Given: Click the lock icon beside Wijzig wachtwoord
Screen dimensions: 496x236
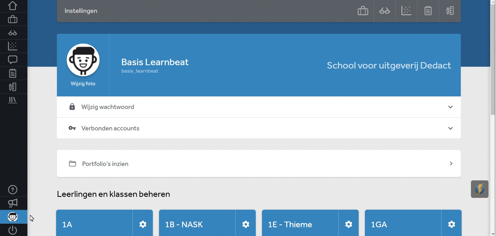Looking at the screenshot, I should point(72,107).
